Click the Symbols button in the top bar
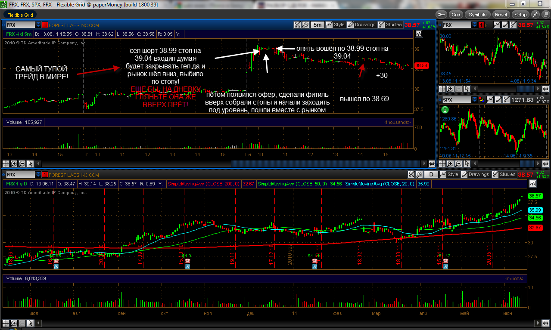 478,15
